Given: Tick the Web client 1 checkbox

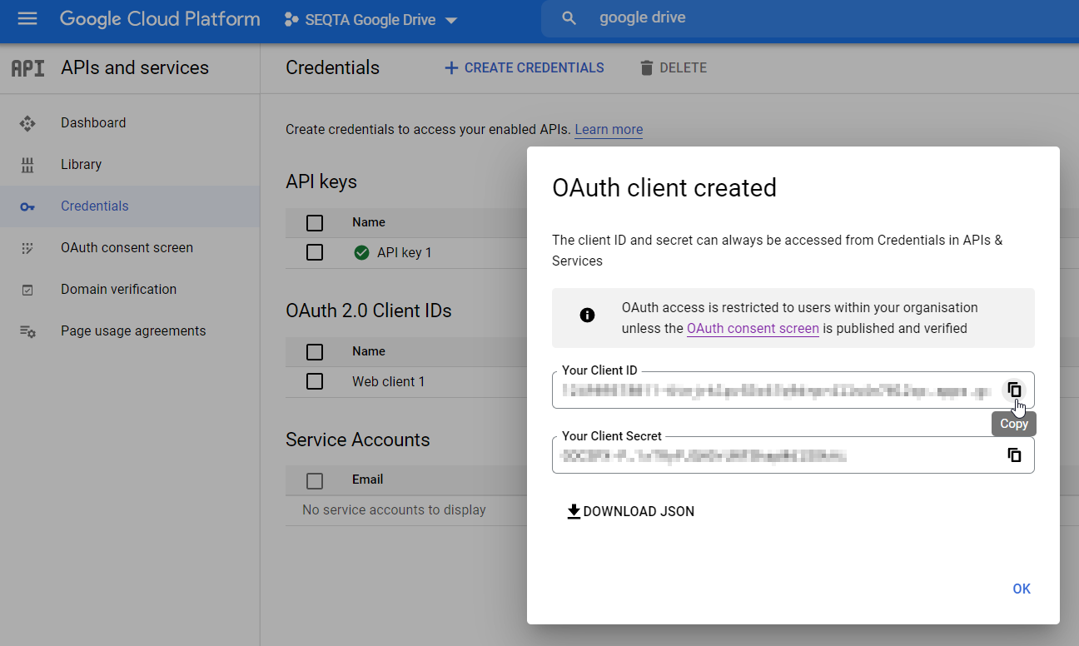Looking at the screenshot, I should pos(315,381).
